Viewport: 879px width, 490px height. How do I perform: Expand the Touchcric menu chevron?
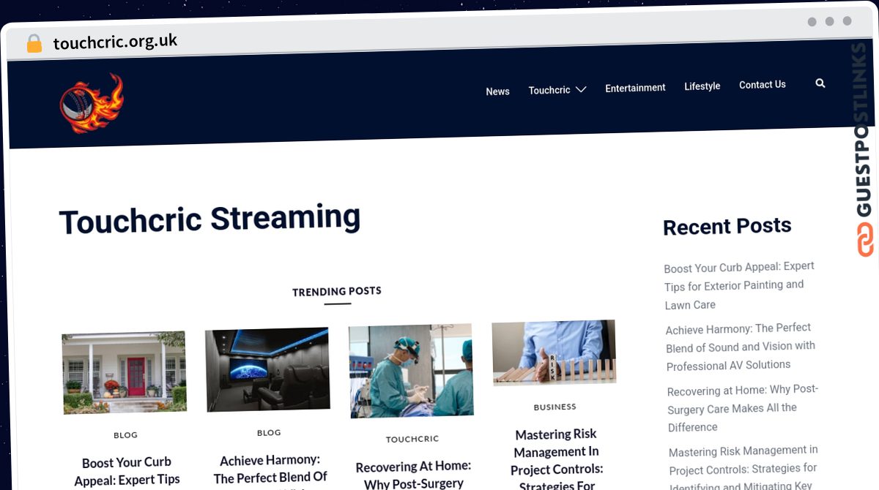581,89
